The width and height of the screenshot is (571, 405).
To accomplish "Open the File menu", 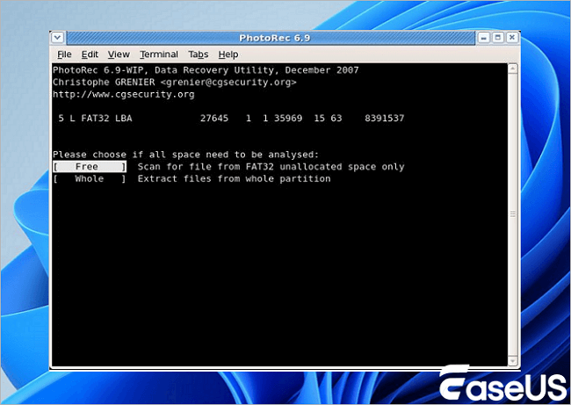I will click(64, 54).
